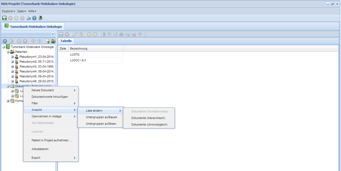Click Untergruppen aufbauen menu entry

click(x=101, y=117)
